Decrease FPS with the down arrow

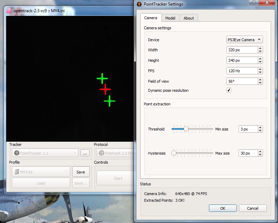260,73
